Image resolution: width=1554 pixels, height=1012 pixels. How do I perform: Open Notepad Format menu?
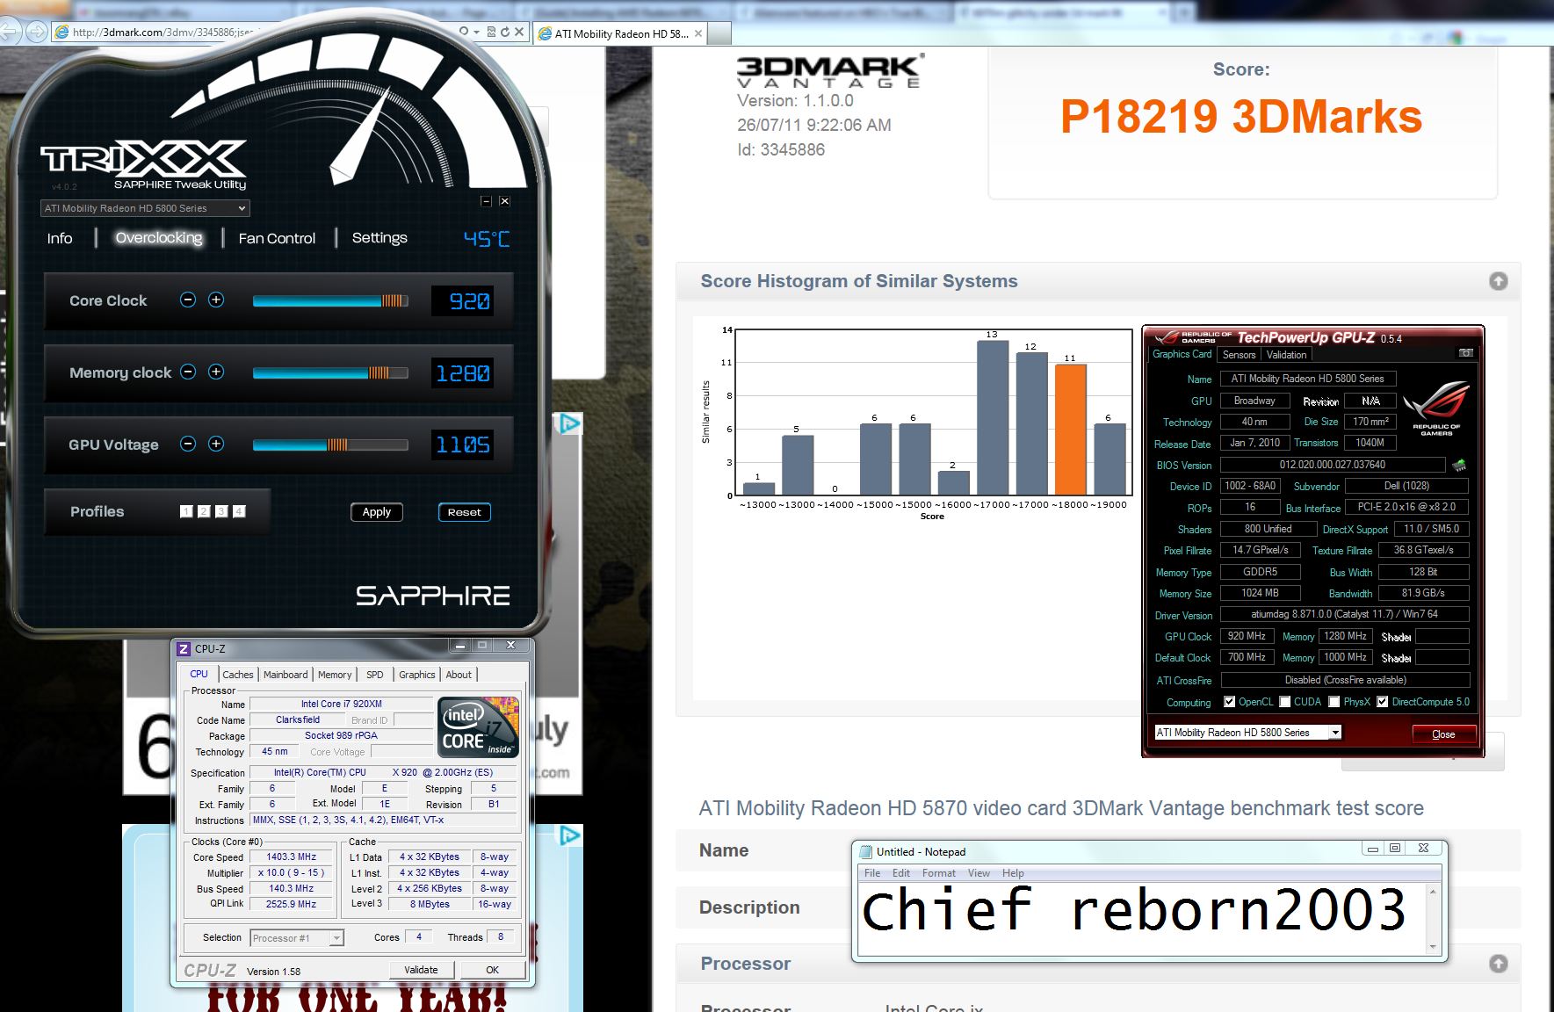coord(939,873)
